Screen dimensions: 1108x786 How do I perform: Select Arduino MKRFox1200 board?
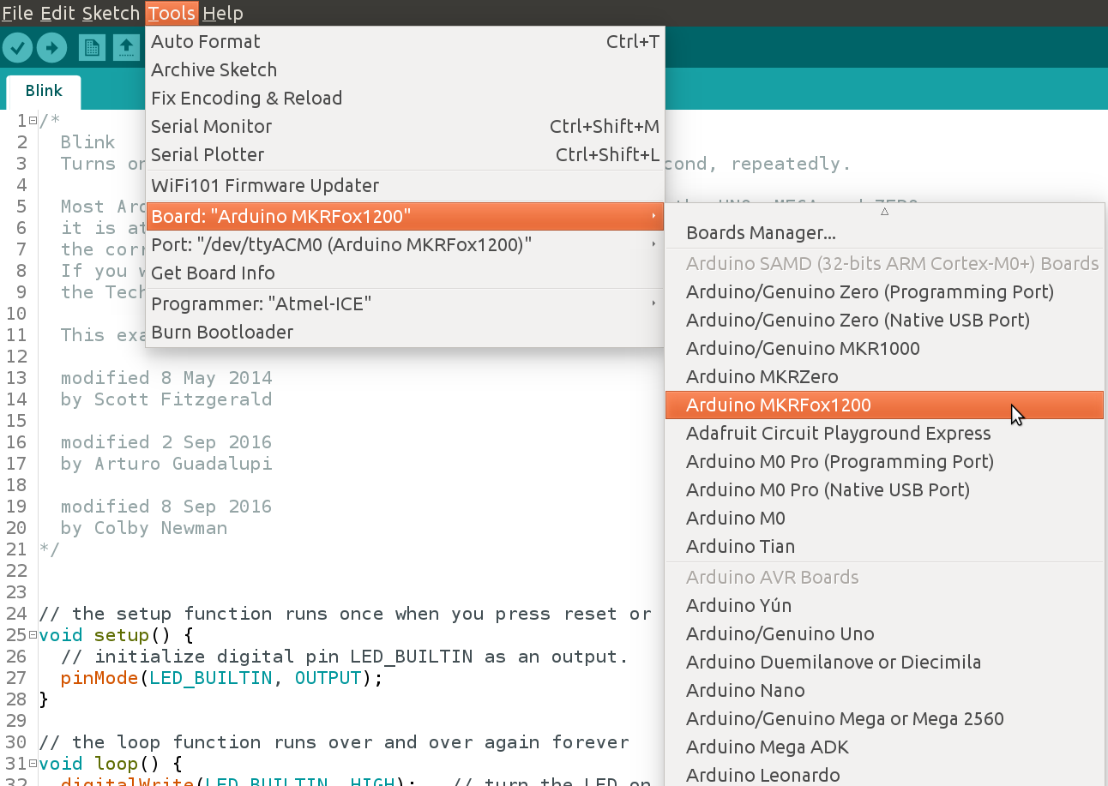884,405
